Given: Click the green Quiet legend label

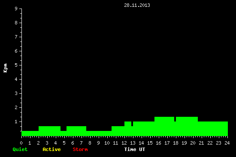Looking at the screenshot, I should (20, 149).
